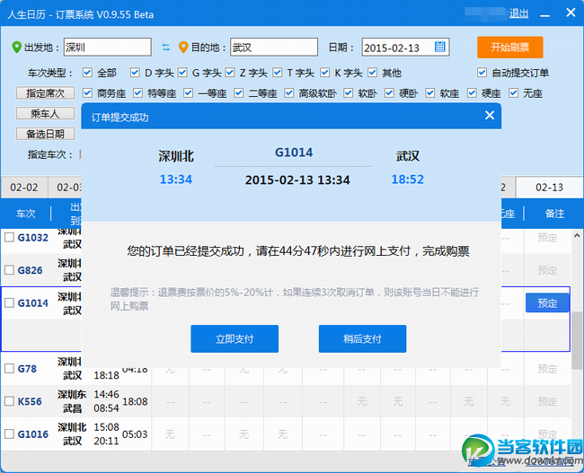Click the 立即支付 button
The image size is (584, 473).
point(234,338)
